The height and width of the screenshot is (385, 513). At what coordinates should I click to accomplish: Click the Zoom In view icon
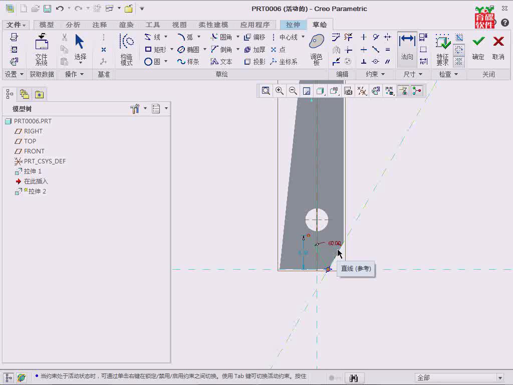coord(280,91)
